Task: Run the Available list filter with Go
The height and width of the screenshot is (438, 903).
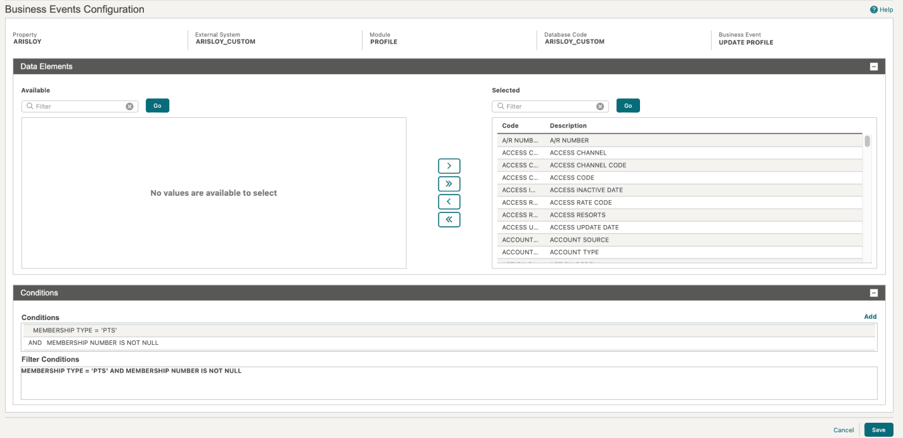Action: (157, 105)
